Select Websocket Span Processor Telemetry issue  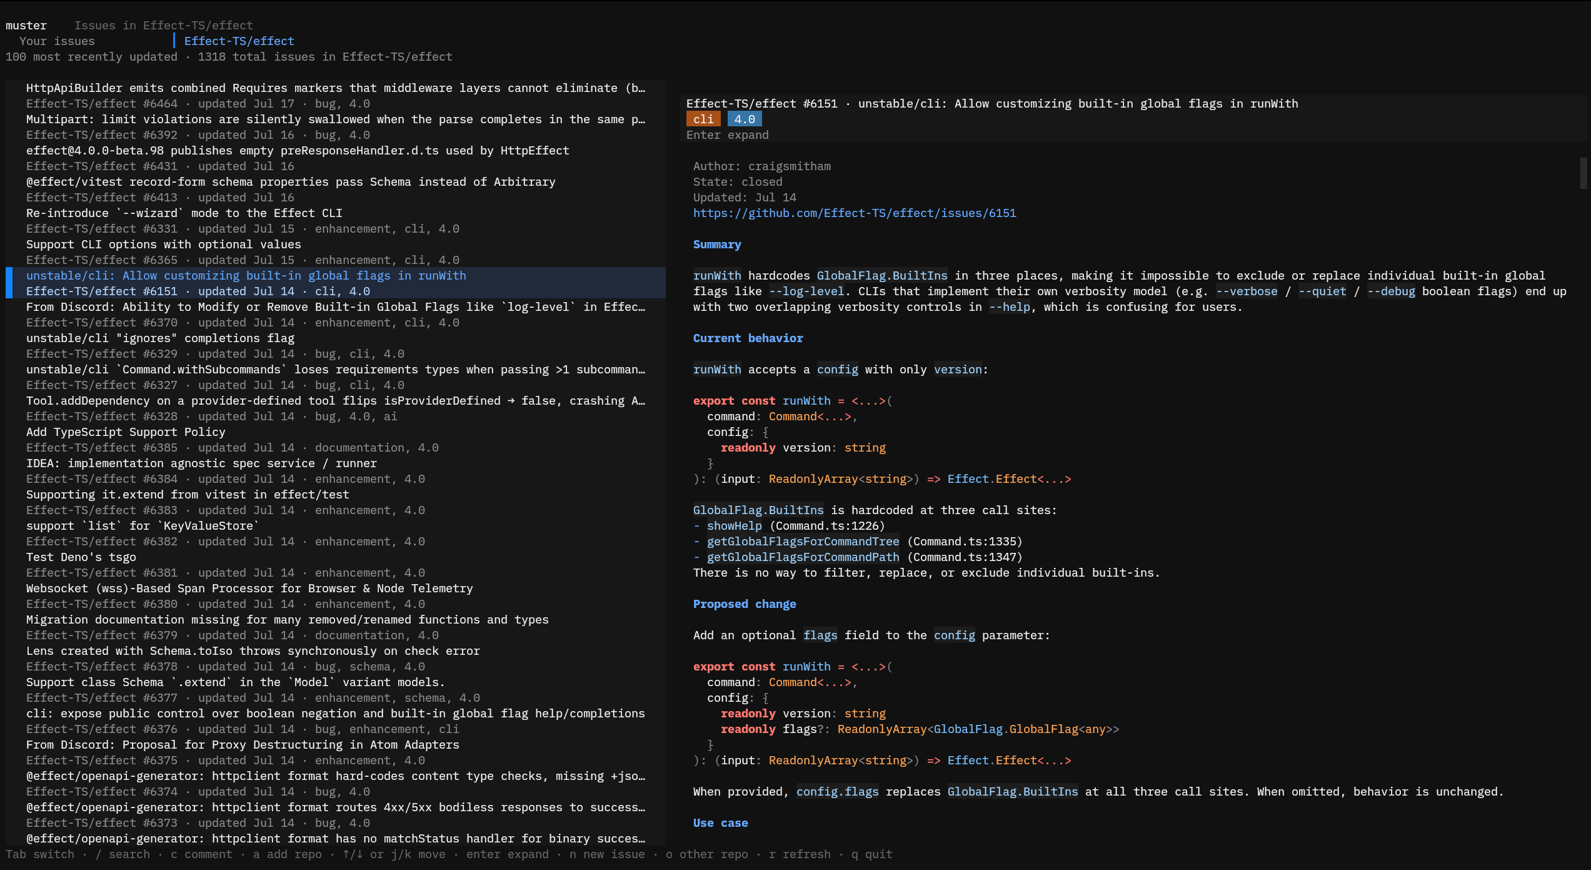point(336,596)
